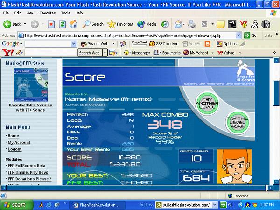The height and width of the screenshot is (210, 280).
Task: Click Yahoo Messenger smiley icon
Action: click(x=126, y=53)
